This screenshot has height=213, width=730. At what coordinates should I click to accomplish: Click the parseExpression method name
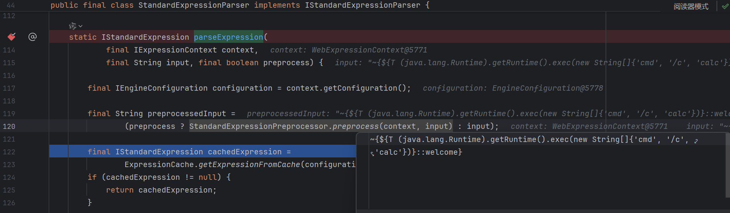[x=228, y=37]
